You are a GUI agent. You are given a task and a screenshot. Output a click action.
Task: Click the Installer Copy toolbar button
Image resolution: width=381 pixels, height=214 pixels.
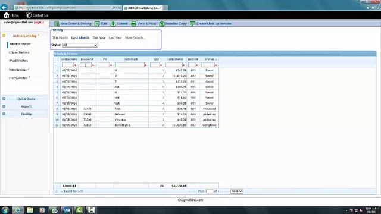point(173,24)
